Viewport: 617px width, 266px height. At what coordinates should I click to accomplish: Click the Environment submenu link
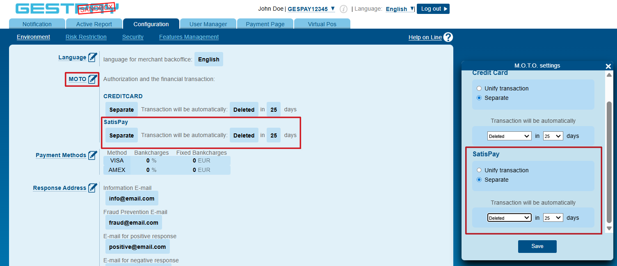(33, 37)
